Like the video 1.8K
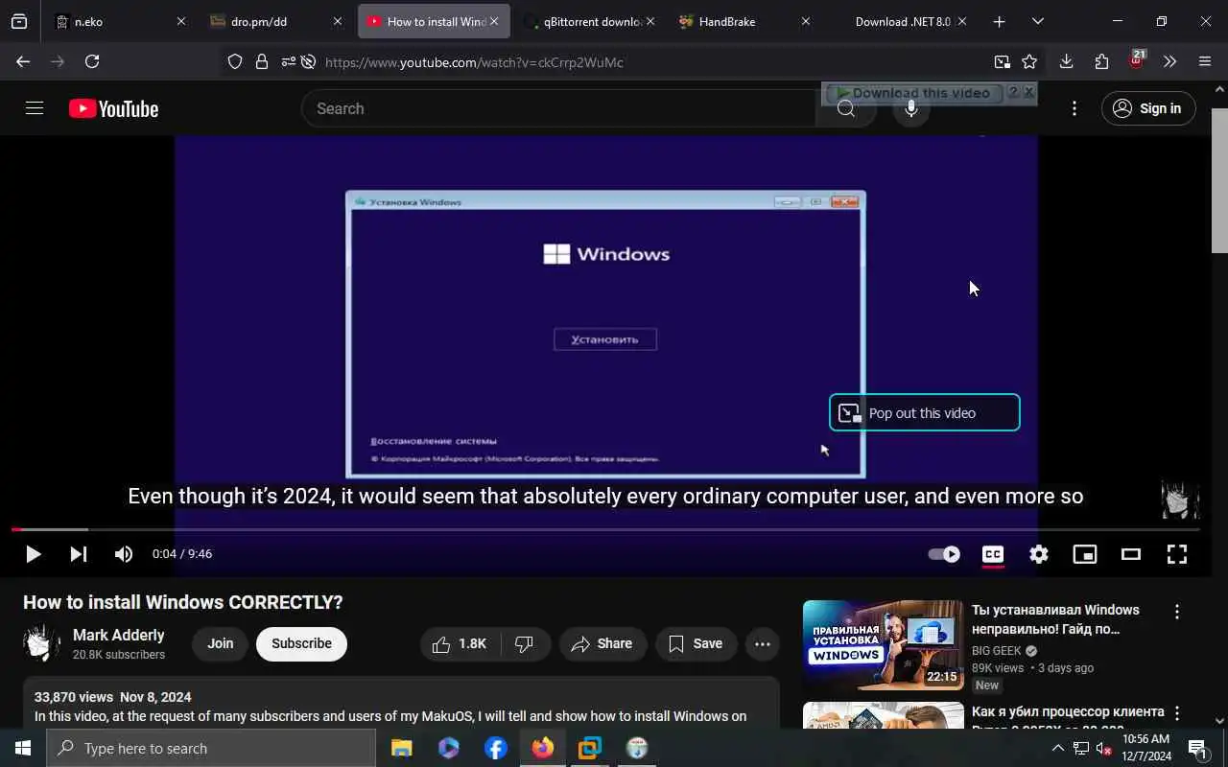1228x767 pixels. (x=460, y=644)
